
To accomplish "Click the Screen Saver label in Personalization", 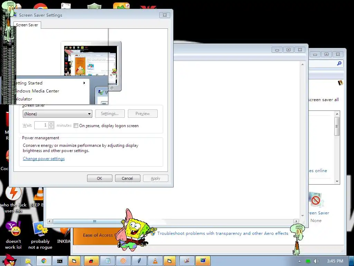I will click(319, 213).
